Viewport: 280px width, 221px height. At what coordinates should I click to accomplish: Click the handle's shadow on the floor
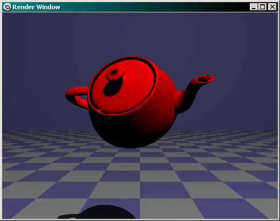coord(69,216)
